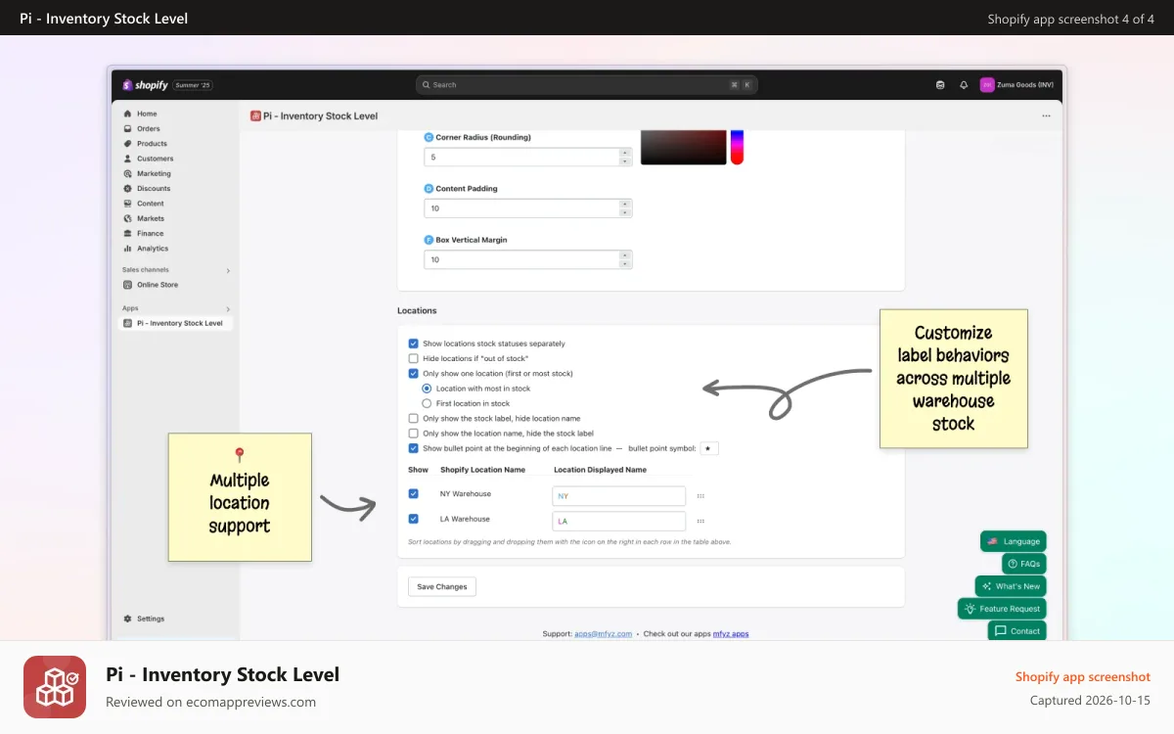The width and height of the screenshot is (1174, 734).
Task: Click the search magnifier icon
Action: [x=427, y=85]
